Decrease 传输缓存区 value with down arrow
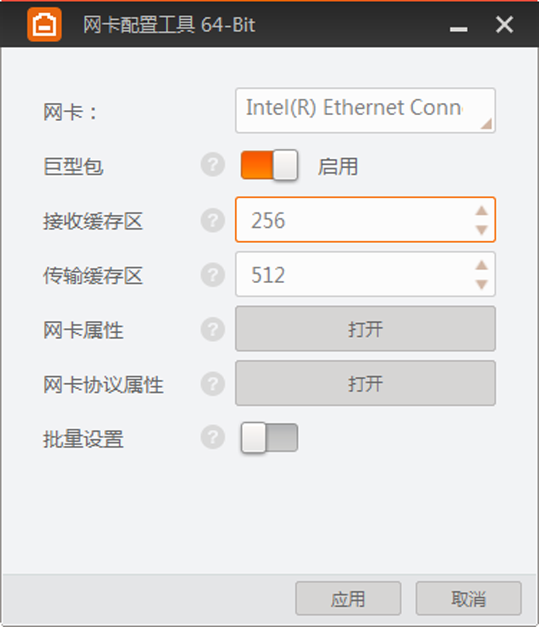Screen dimensions: 539x627 point(481,285)
